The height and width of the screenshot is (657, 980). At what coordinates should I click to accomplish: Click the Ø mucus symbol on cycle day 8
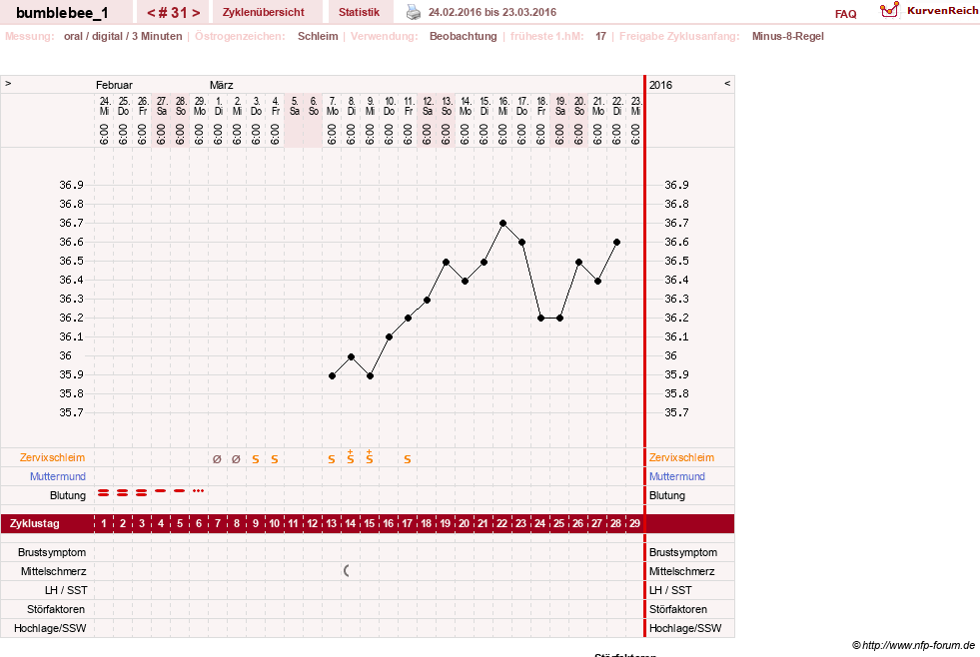[236, 459]
